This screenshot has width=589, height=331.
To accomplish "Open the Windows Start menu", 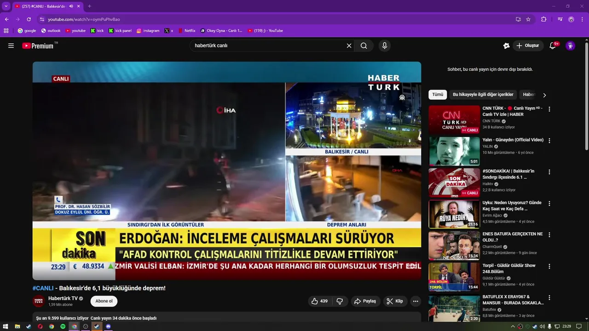I will pos(6,326).
